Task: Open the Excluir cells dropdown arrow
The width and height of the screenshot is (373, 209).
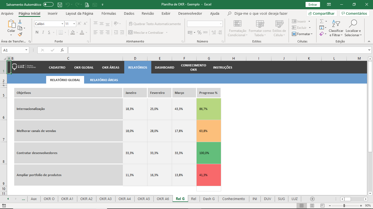Action: (x=310, y=28)
